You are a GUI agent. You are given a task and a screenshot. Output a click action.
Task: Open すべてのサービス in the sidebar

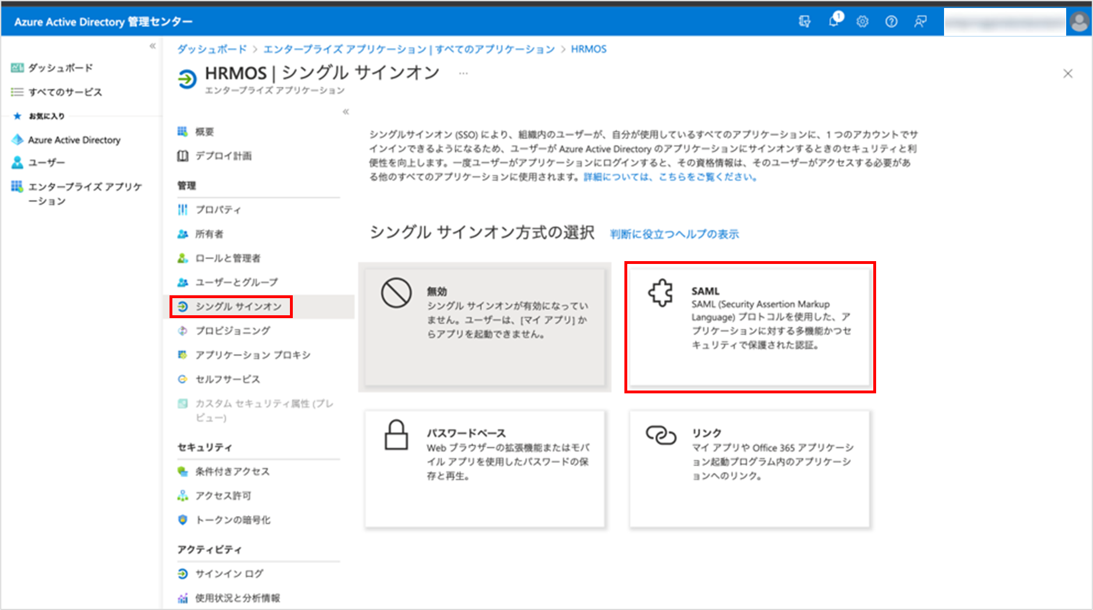[57, 92]
